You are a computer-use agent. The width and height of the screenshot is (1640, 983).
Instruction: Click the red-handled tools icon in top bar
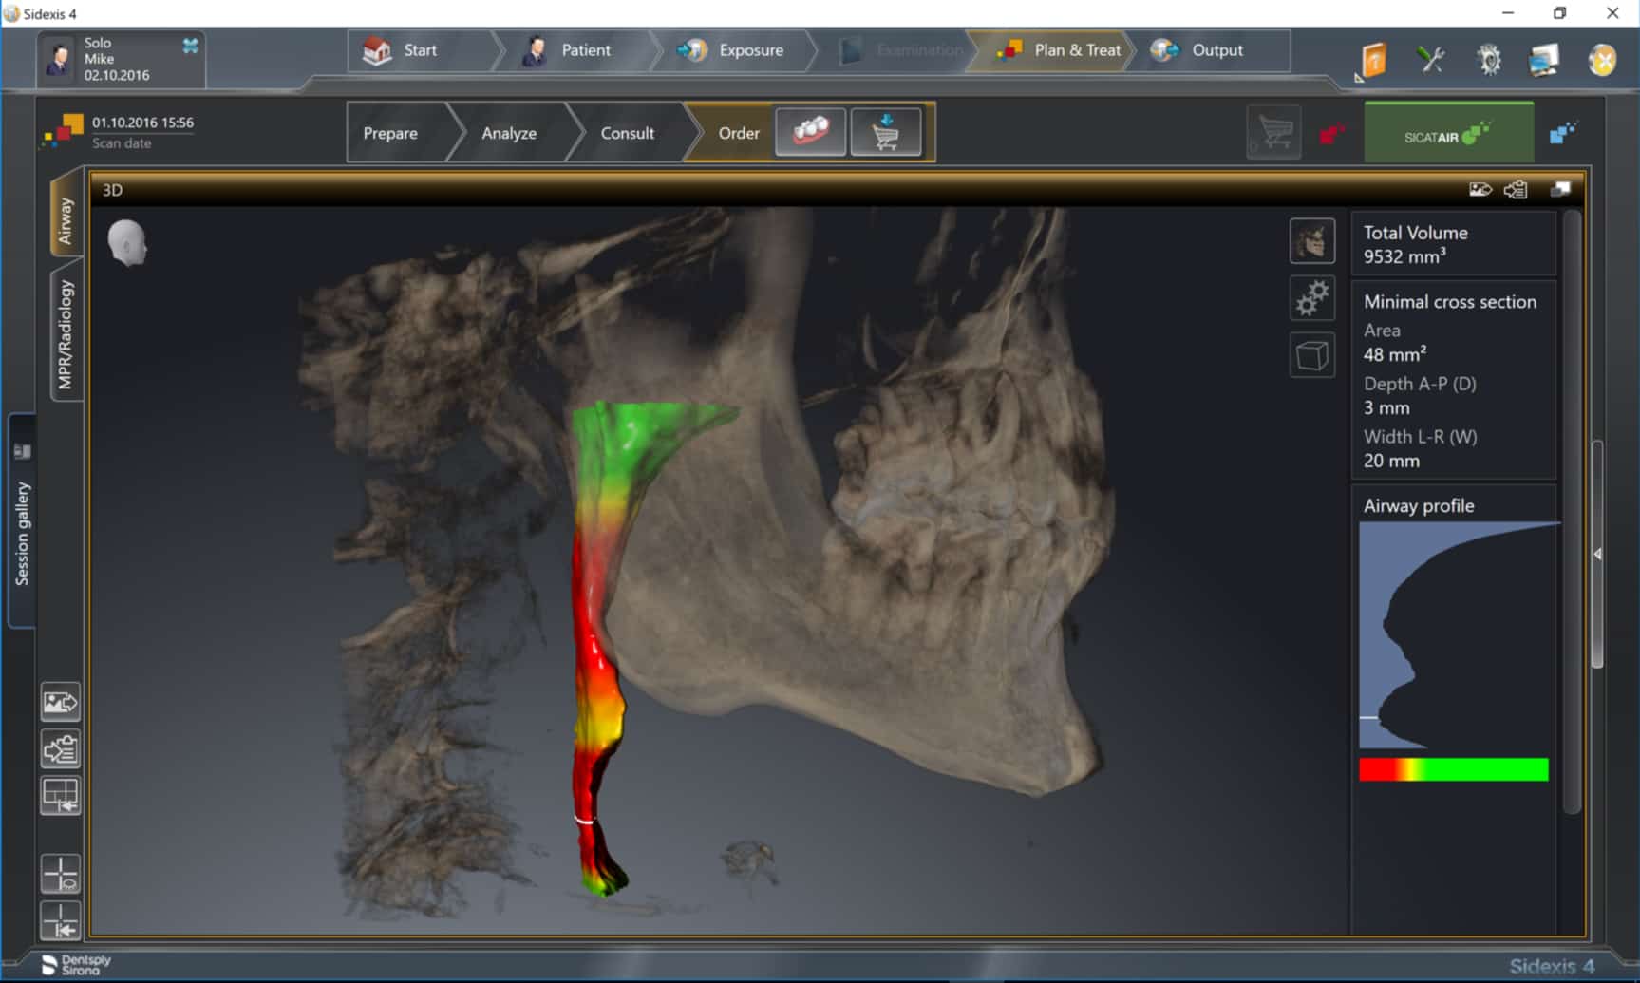pyautogui.click(x=1430, y=60)
